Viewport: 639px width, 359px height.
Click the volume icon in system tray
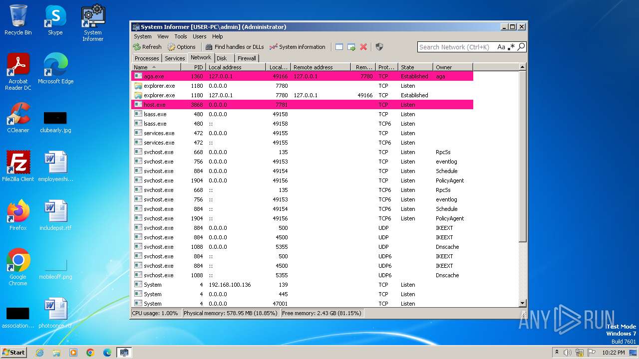pos(568,353)
